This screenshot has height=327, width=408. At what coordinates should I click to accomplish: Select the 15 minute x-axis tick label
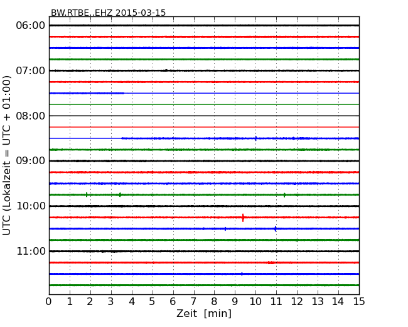[x=358, y=302]
